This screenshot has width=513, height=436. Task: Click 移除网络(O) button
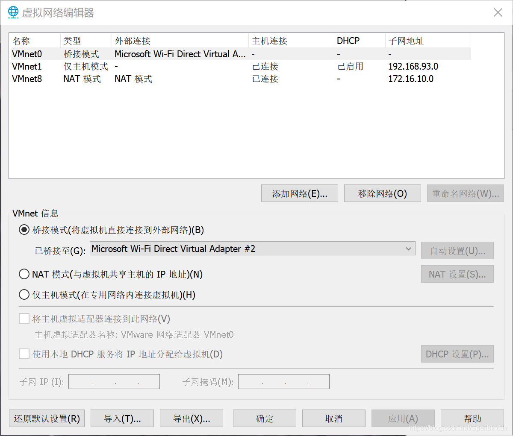click(383, 193)
